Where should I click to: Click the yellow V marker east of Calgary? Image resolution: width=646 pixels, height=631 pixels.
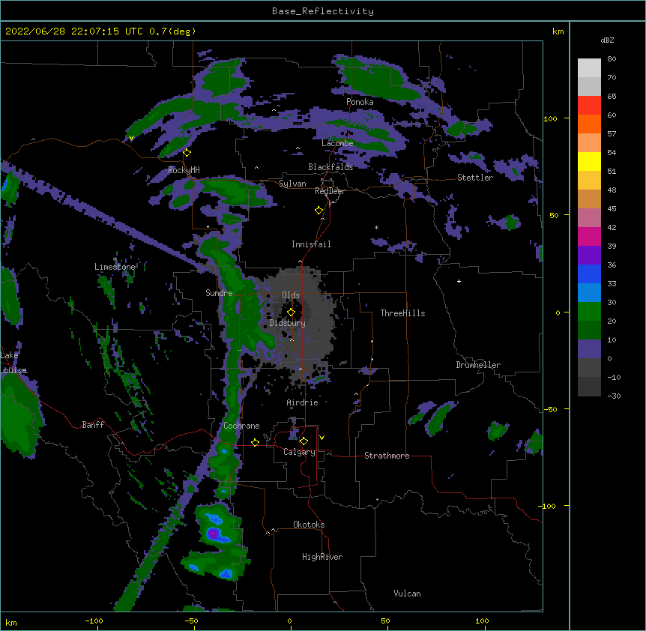tap(322, 438)
